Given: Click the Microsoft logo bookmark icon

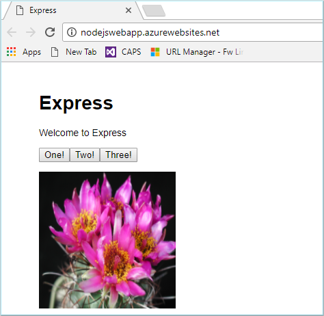Looking at the screenshot, I should coord(155,52).
